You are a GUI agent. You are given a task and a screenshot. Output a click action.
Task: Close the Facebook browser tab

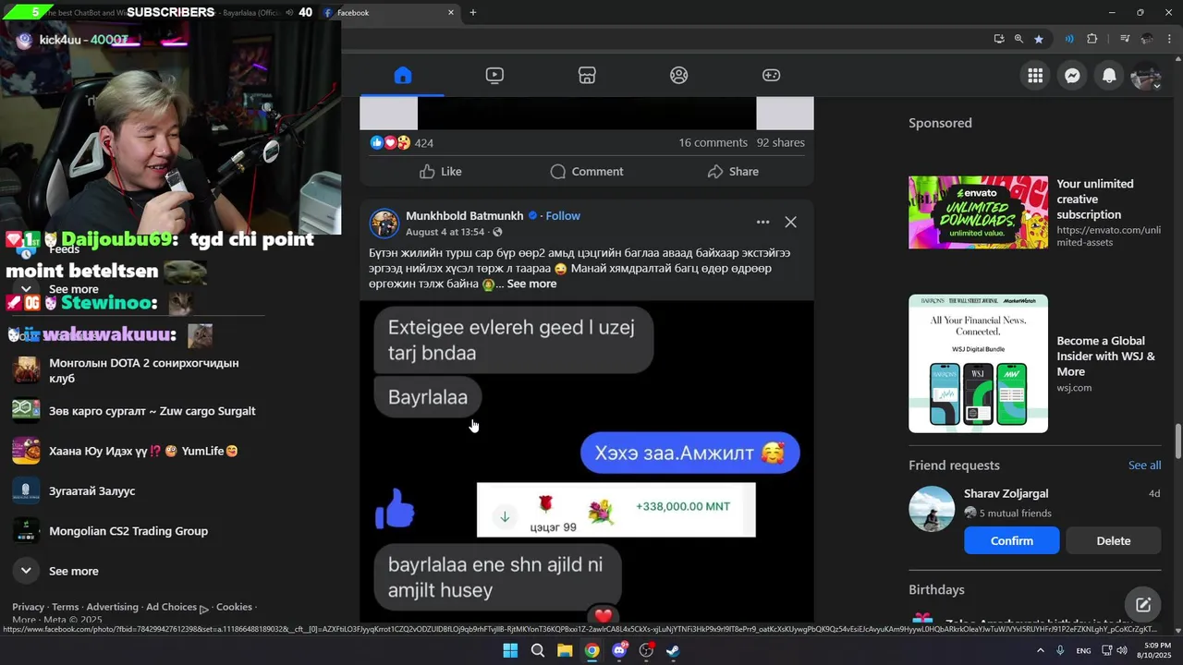click(451, 12)
